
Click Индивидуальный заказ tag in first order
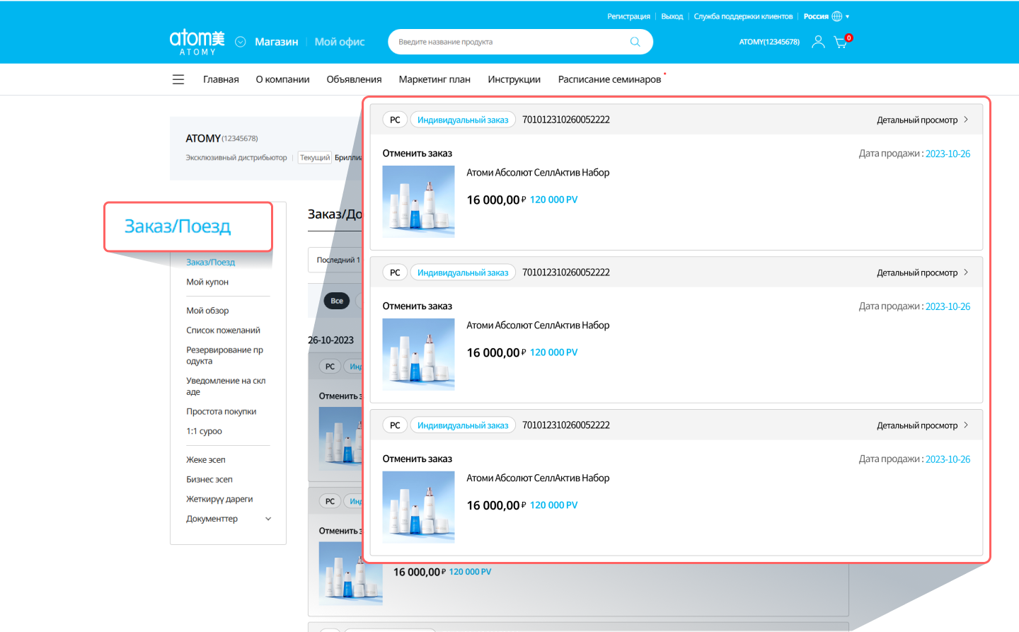(x=463, y=120)
